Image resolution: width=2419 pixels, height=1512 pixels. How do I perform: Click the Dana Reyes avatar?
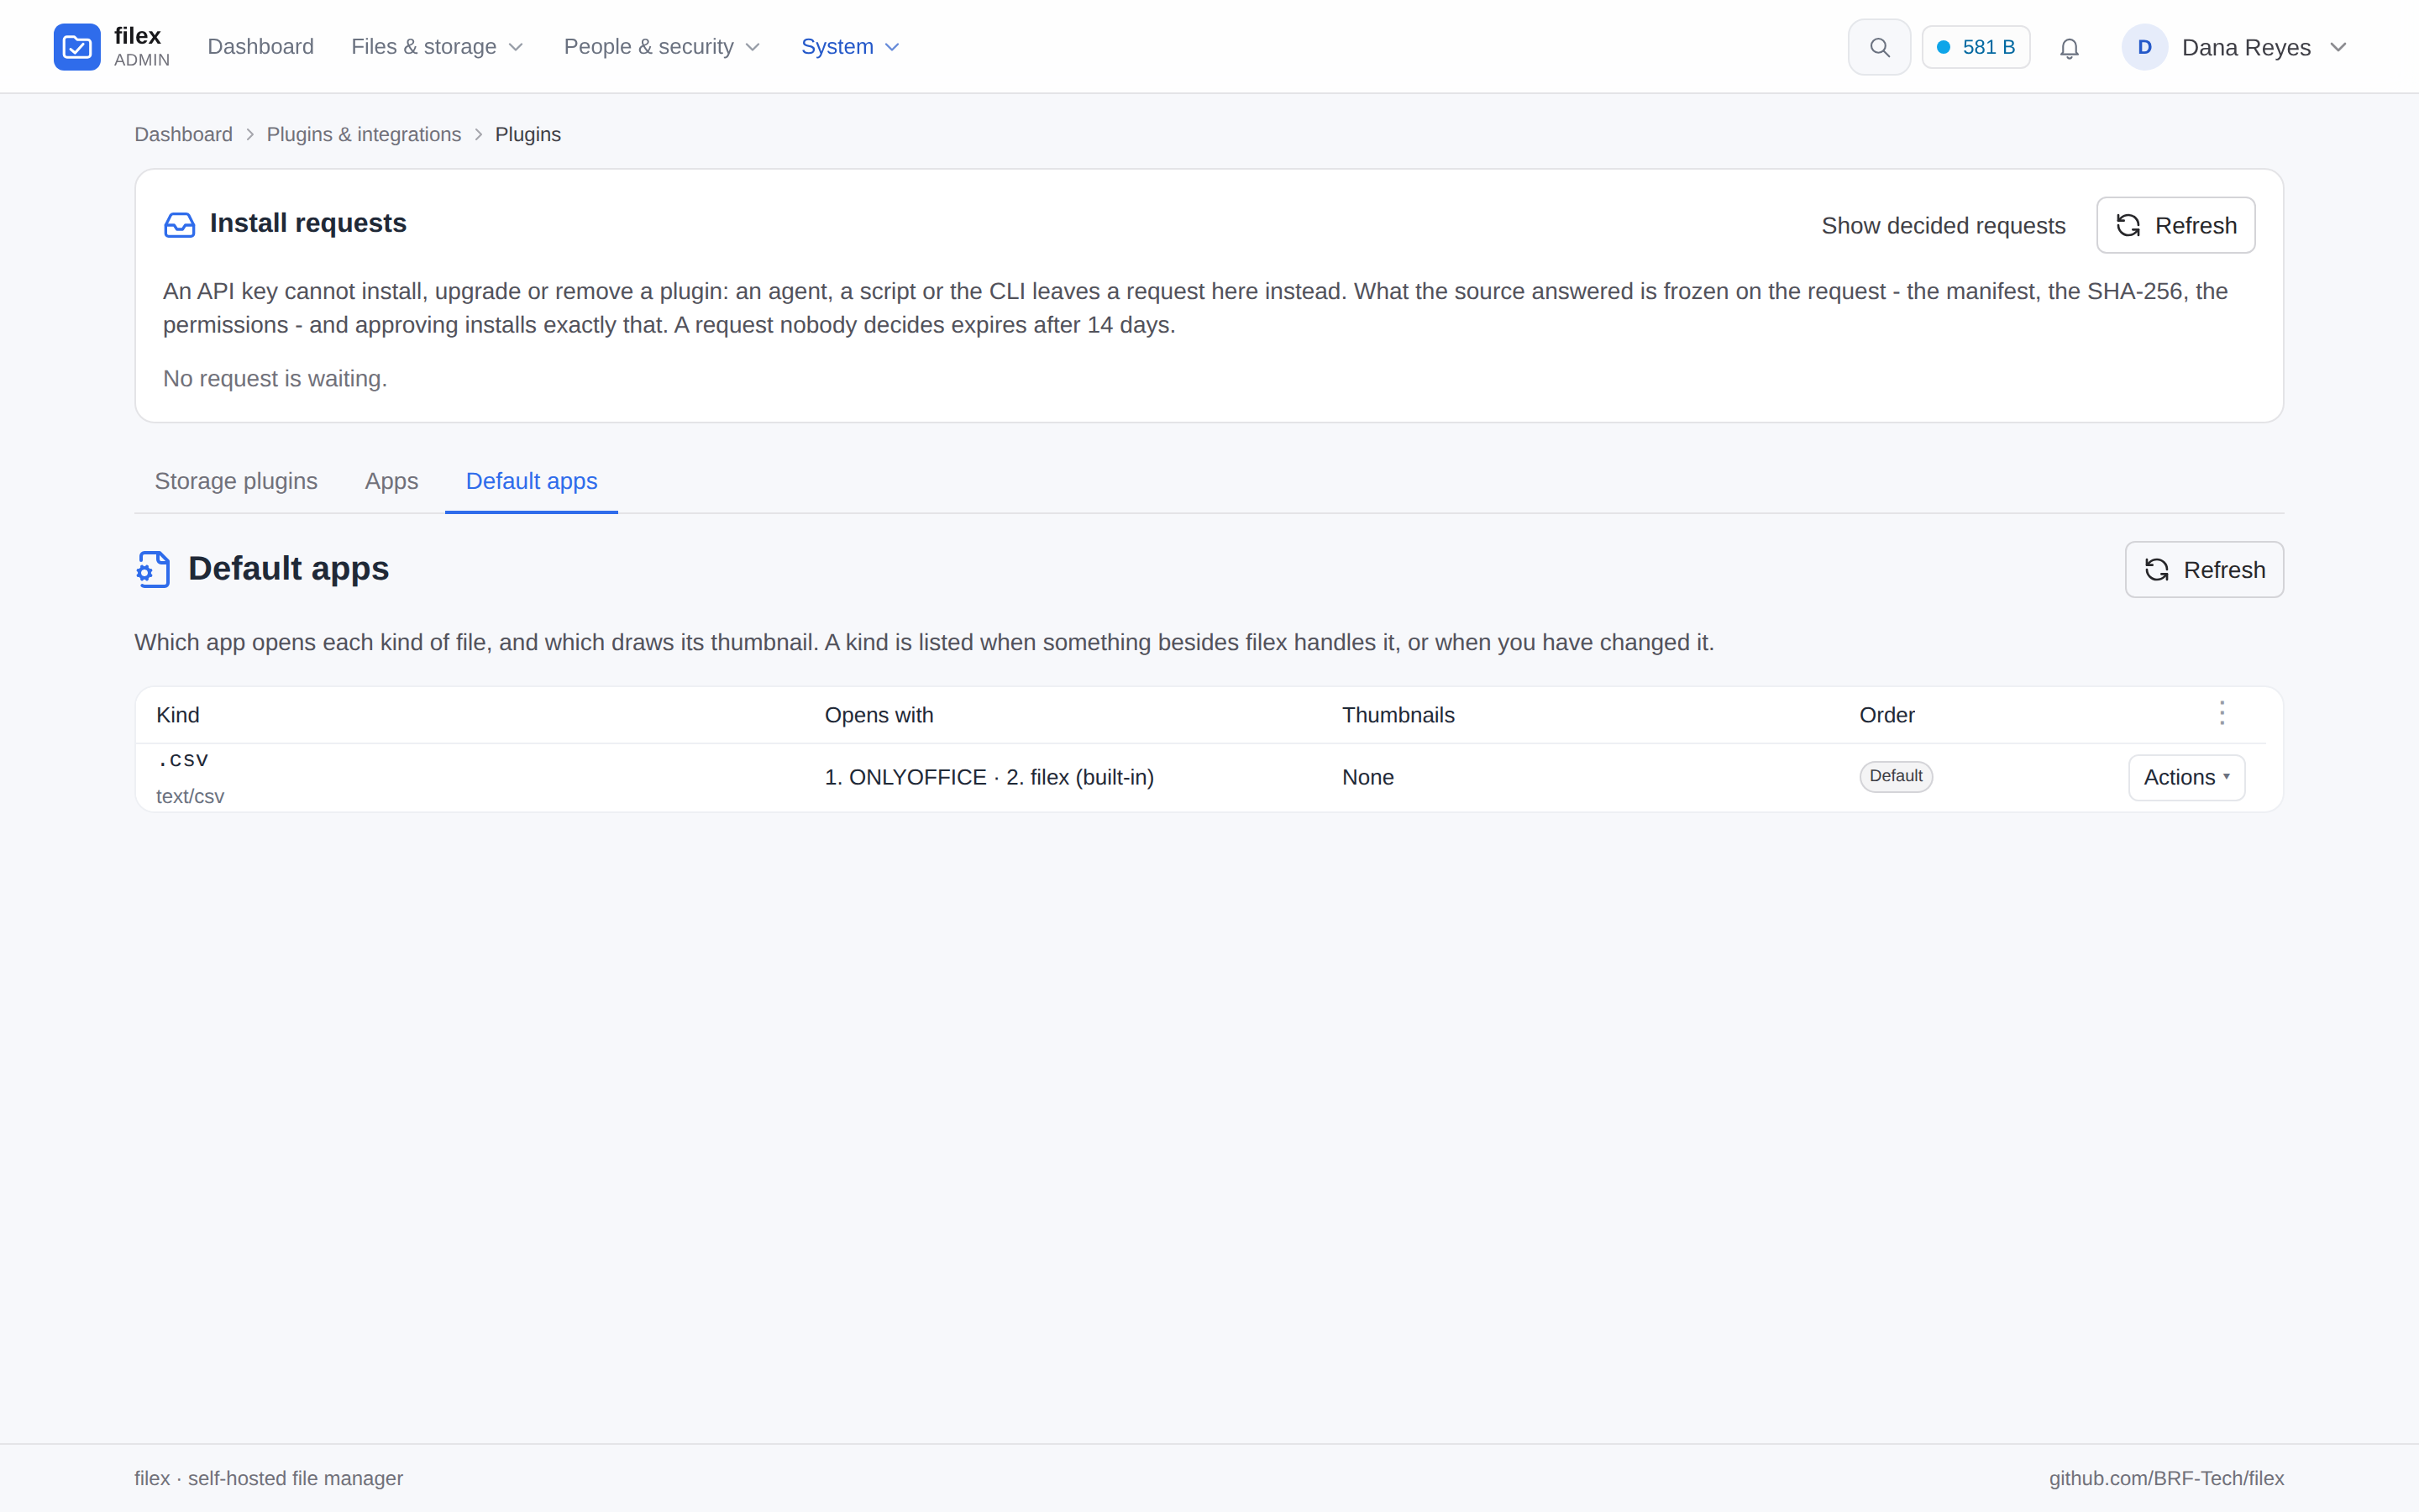tap(2144, 47)
